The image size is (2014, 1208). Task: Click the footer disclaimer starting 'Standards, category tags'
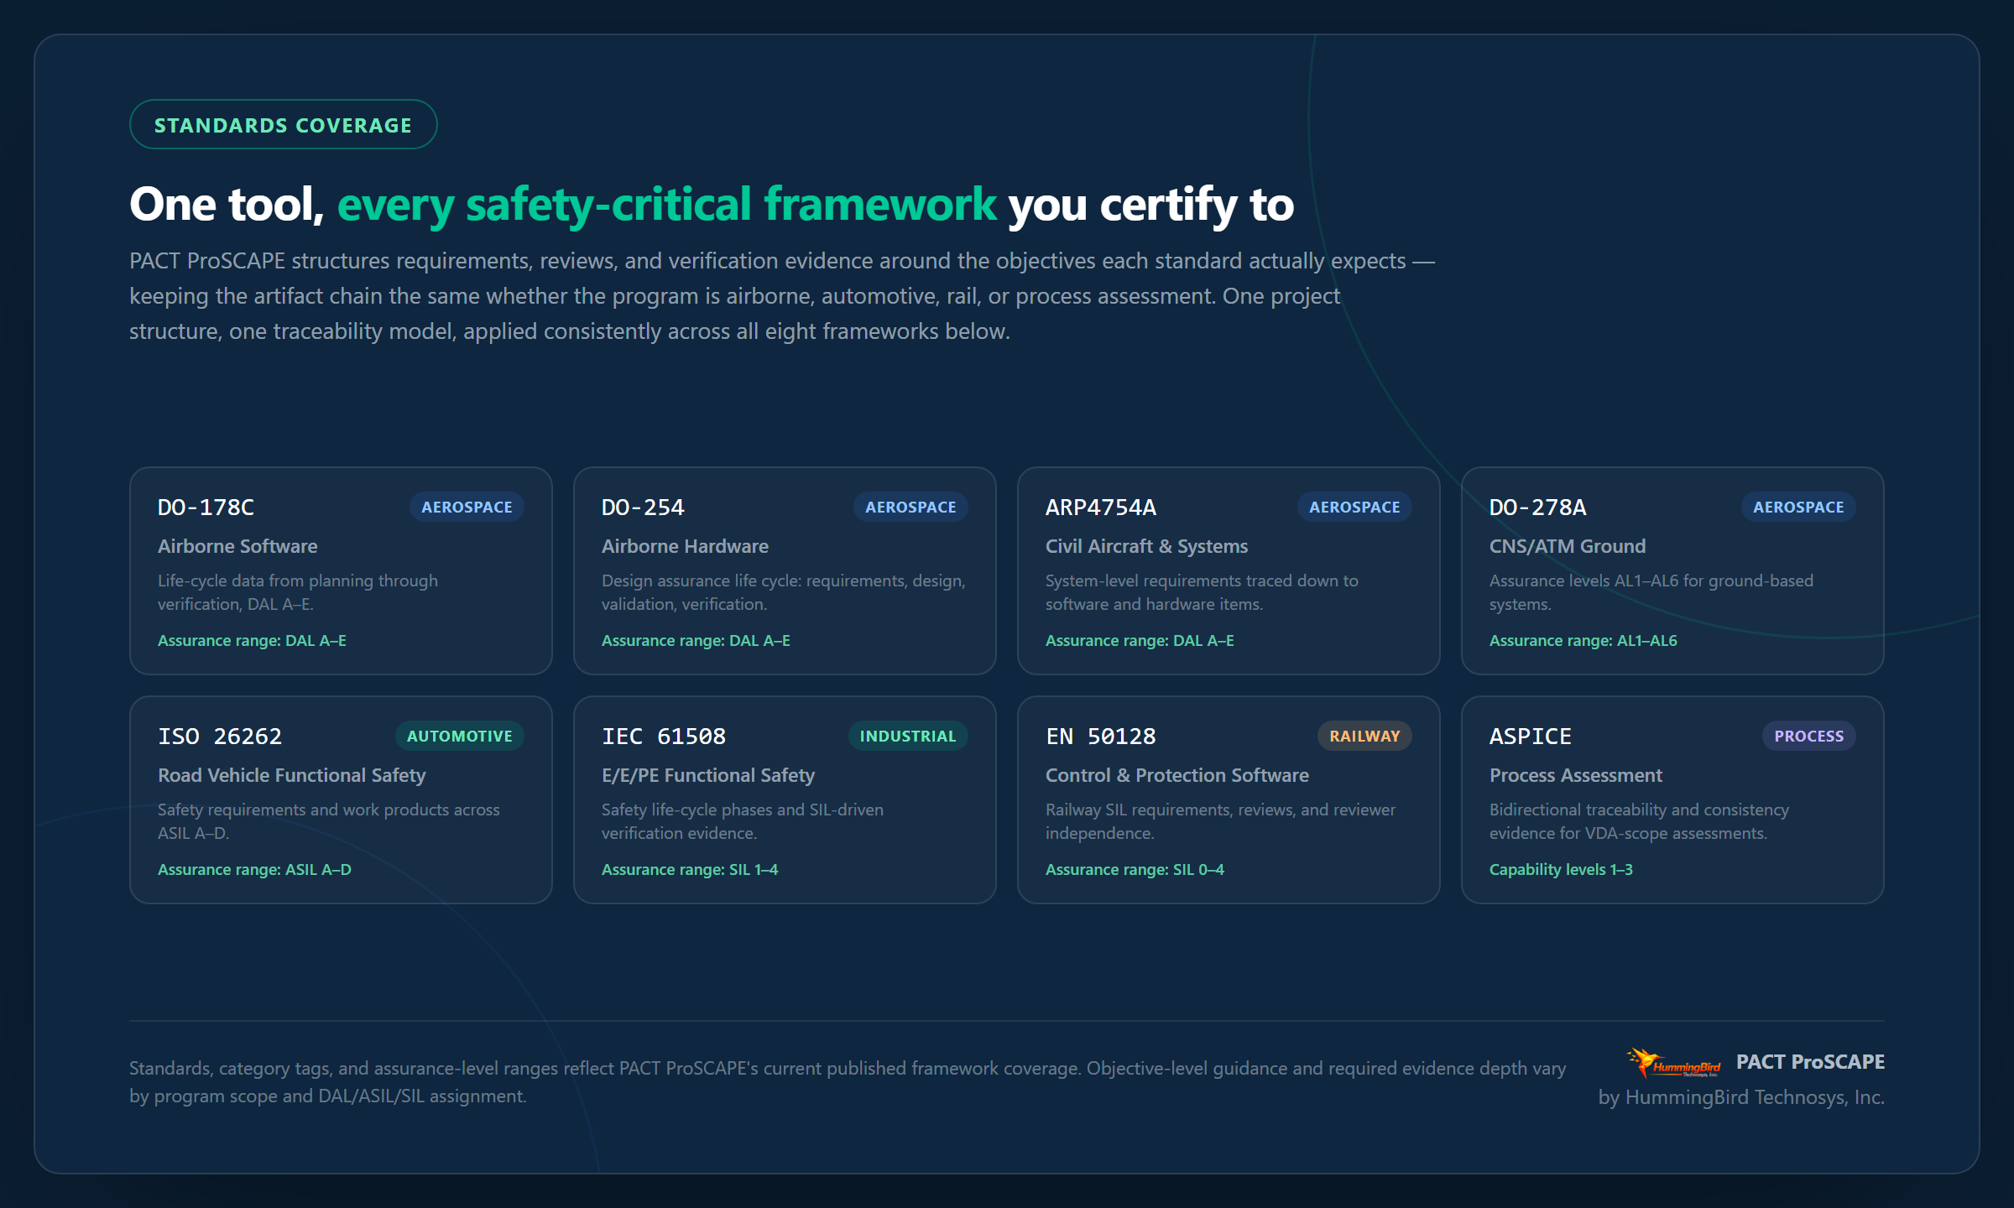pos(848,1082)
